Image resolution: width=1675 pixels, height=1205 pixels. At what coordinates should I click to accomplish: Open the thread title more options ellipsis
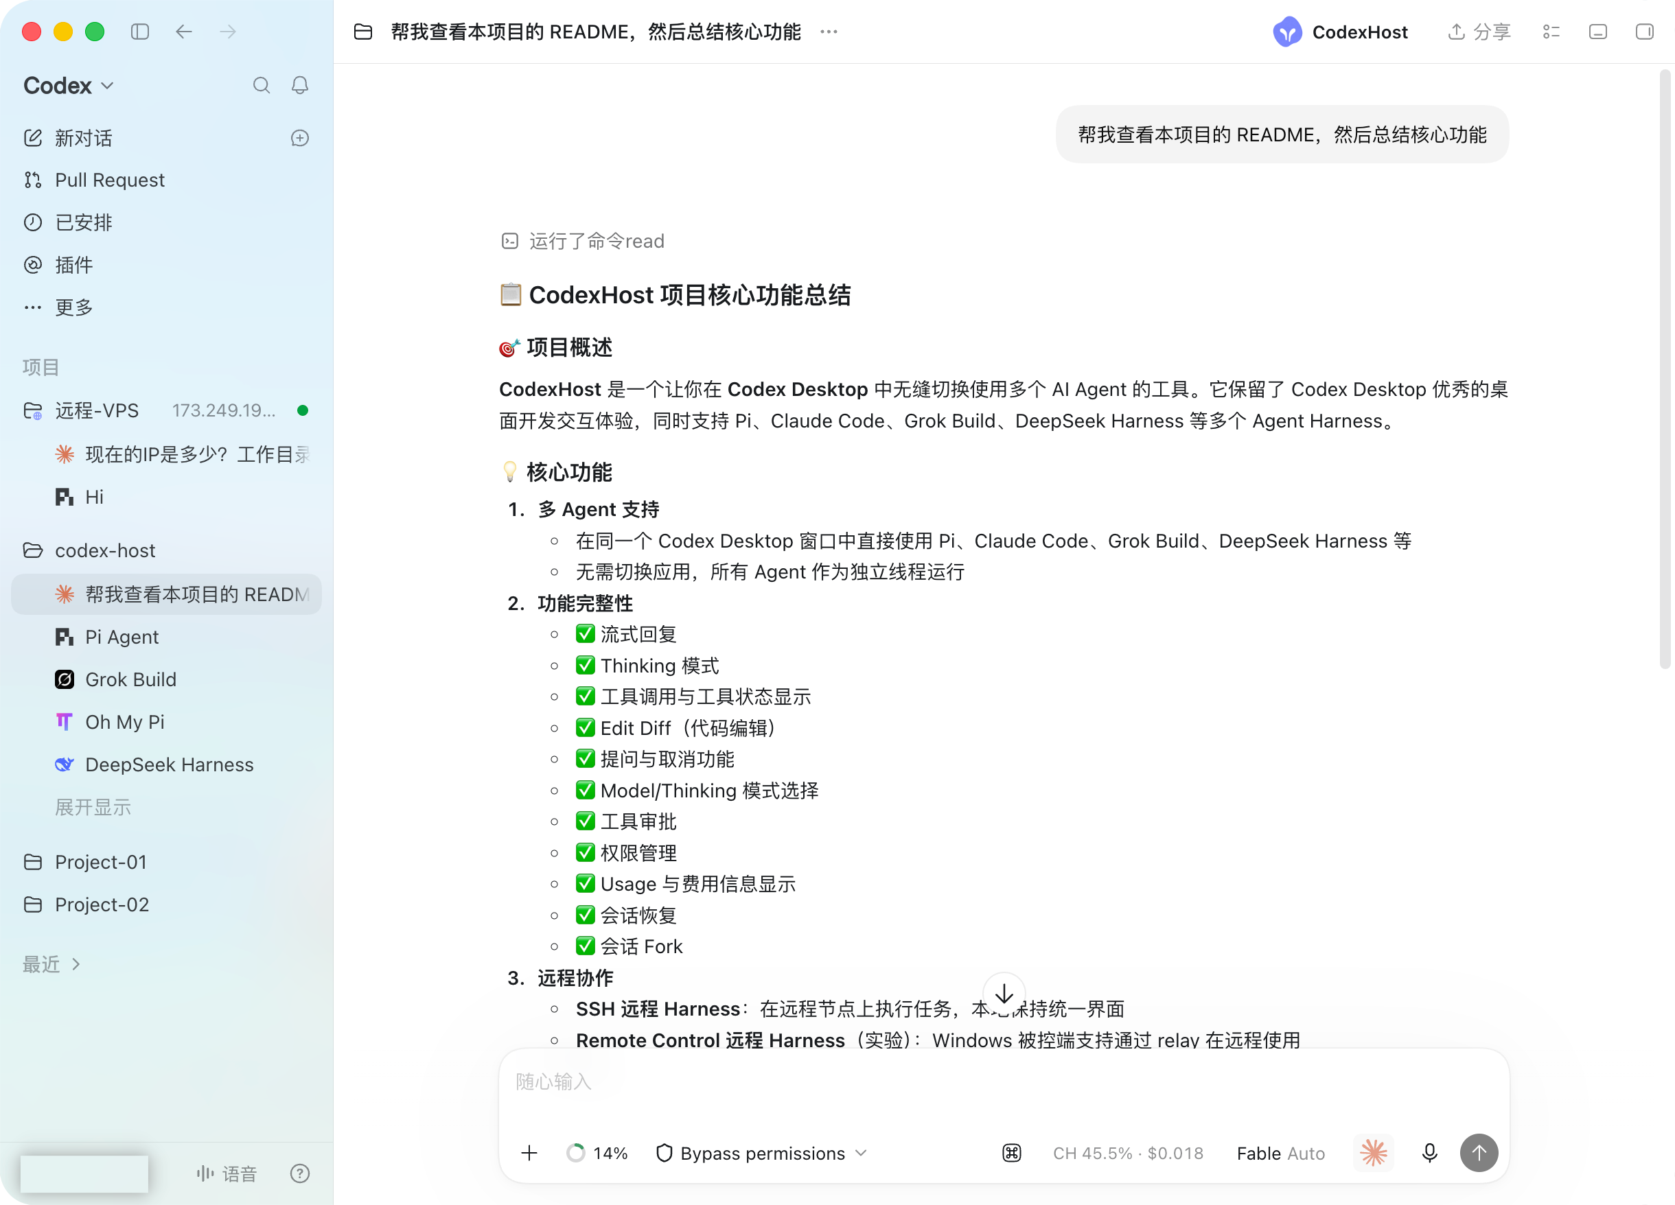(829, 32)
